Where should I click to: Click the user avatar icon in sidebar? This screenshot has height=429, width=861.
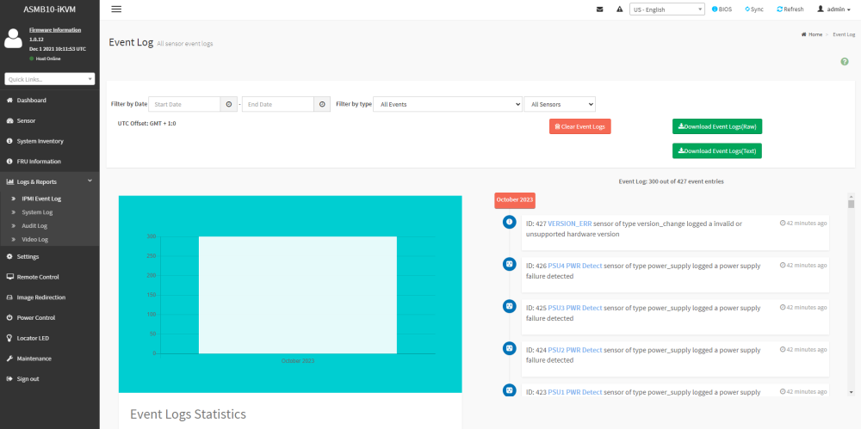point(13,39)
